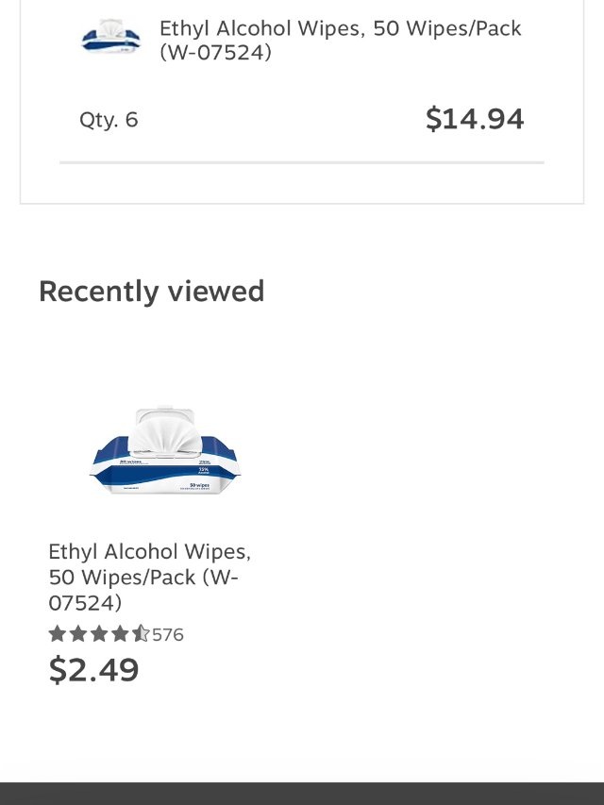View the 576 reviews count
This screenshot has height=805, width=604.
pyautogui.click(x=168, y=635)
